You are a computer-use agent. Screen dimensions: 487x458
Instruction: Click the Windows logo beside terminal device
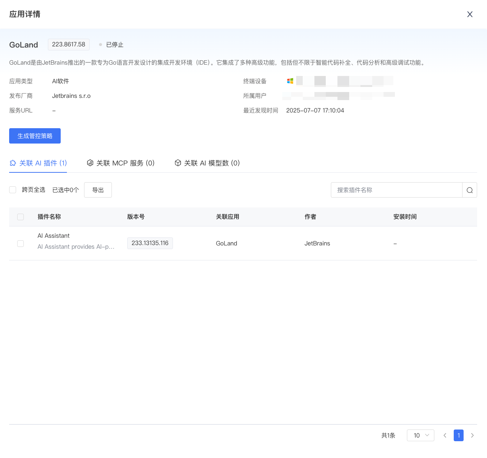click(x=290, y=81)
